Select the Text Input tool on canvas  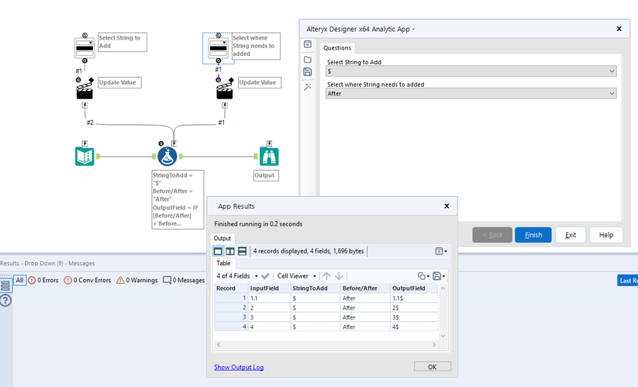pyautogui.click(x=84, y=156)
